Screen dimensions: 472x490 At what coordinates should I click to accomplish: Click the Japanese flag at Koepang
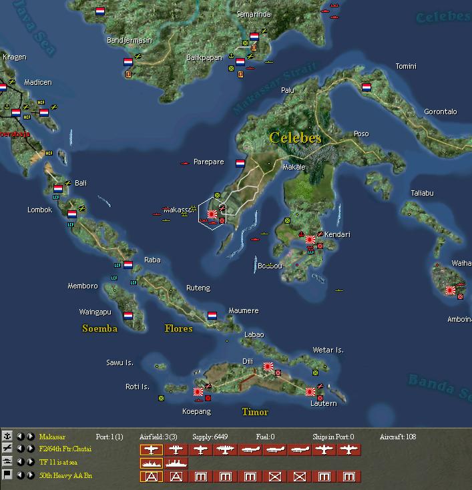[x=198, y=392]
